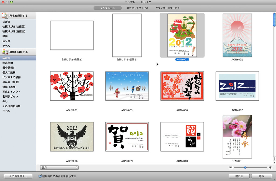Click the vertical scrollbar down arrow
Viewport: 276px width, 181px height.
[x=274, y=162]
